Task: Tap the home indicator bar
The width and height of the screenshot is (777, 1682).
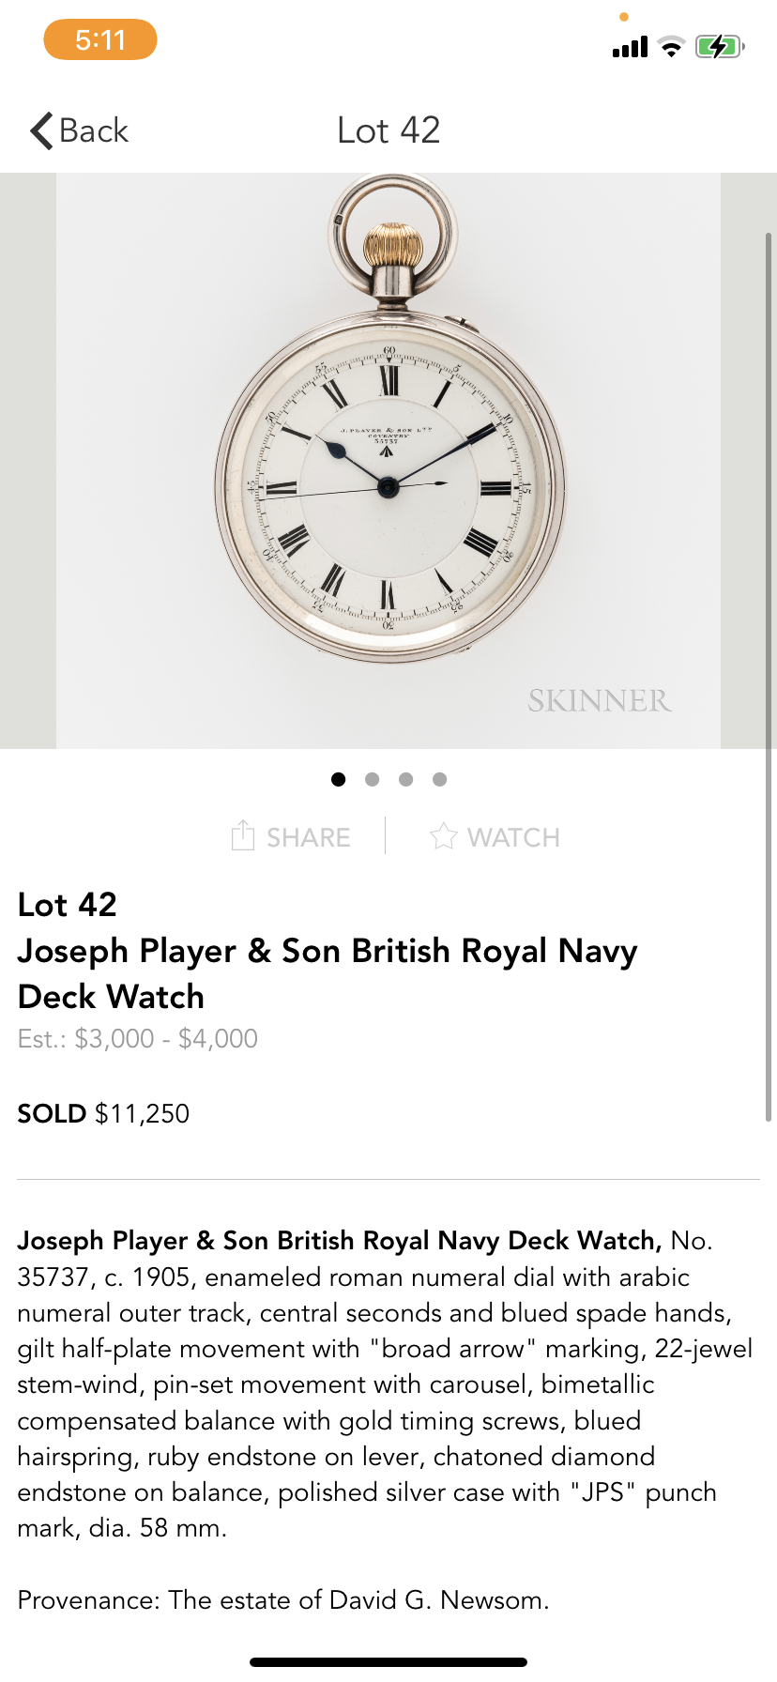Action: 388,1662
